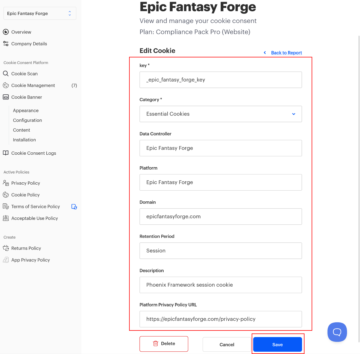Expand the Category dropdown chevron
Screen dimensions: 360x354
pos(294,114)
